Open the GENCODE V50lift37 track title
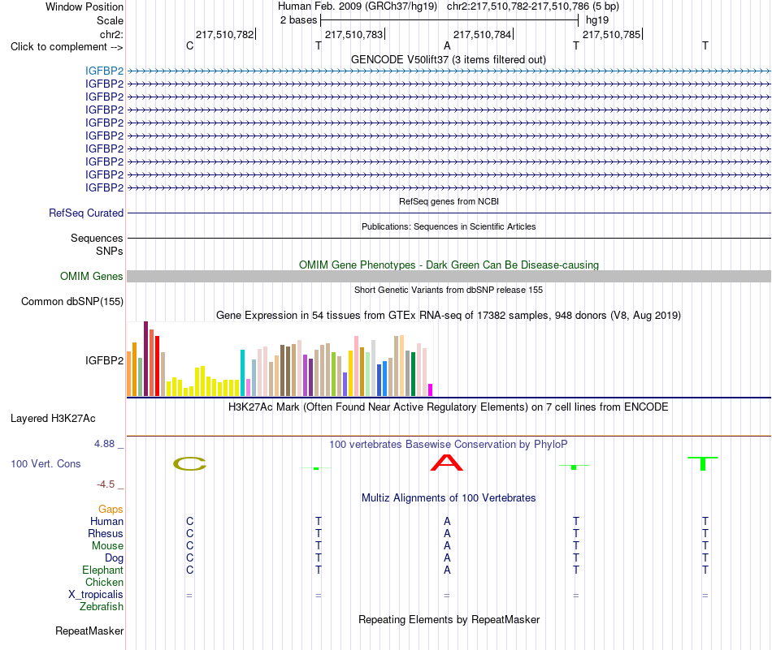The width and height of the screenshot is (772, 650). tap(449, 59)
